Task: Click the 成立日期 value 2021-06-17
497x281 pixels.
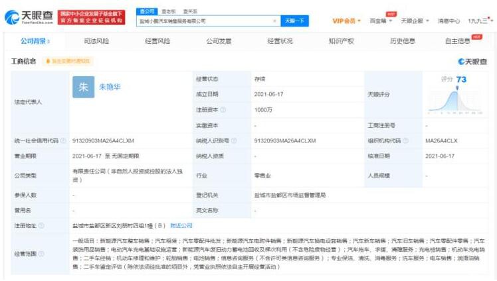Action: tap(268, 94)
